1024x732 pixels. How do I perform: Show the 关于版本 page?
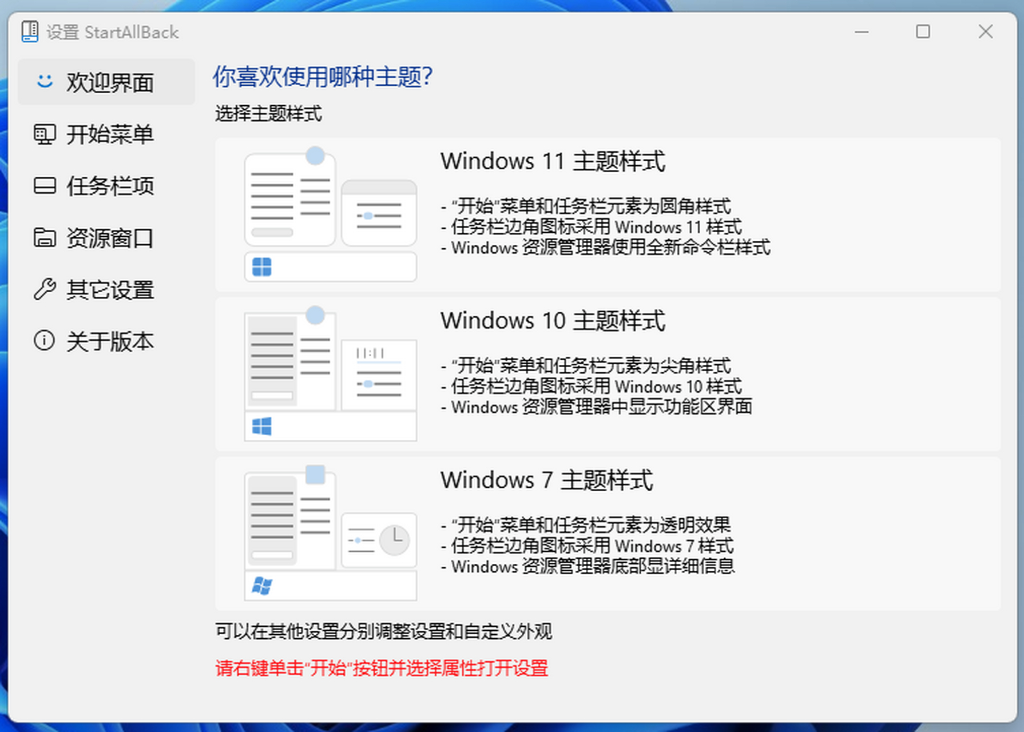(106, 341)
